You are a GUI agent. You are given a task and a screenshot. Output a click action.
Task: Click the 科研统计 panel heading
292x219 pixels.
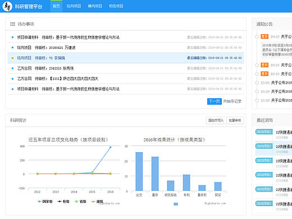(x=19, y=120)
